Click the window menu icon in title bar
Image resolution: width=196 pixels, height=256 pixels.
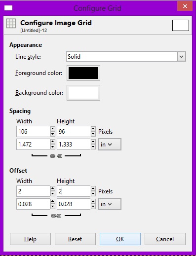pyautogui.click(x=8, y=8)
